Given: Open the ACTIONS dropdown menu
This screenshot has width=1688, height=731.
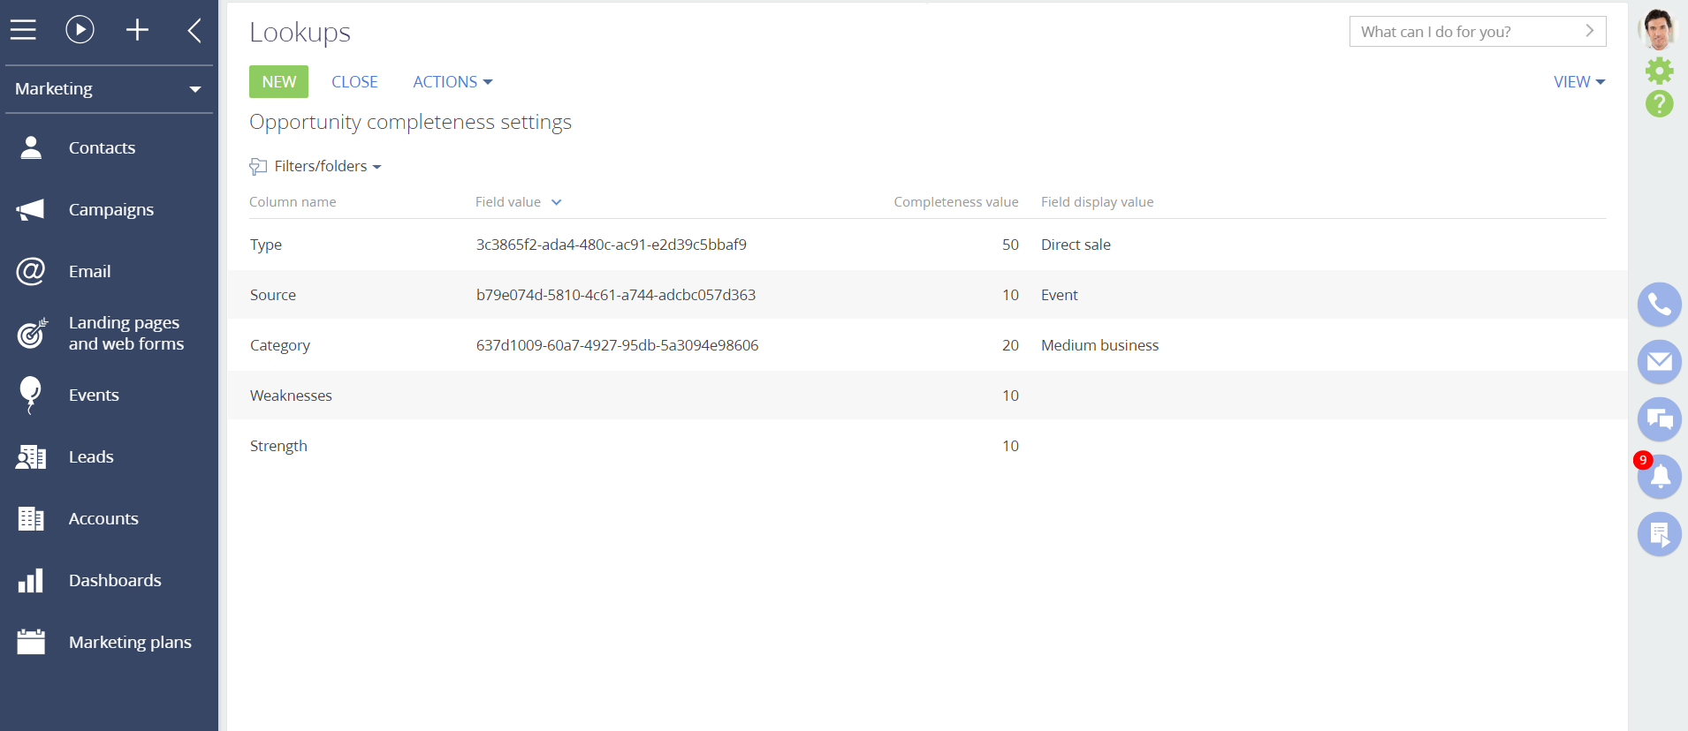Looking at the screenshot, I should pyautogui.click(x=452, y=82).
